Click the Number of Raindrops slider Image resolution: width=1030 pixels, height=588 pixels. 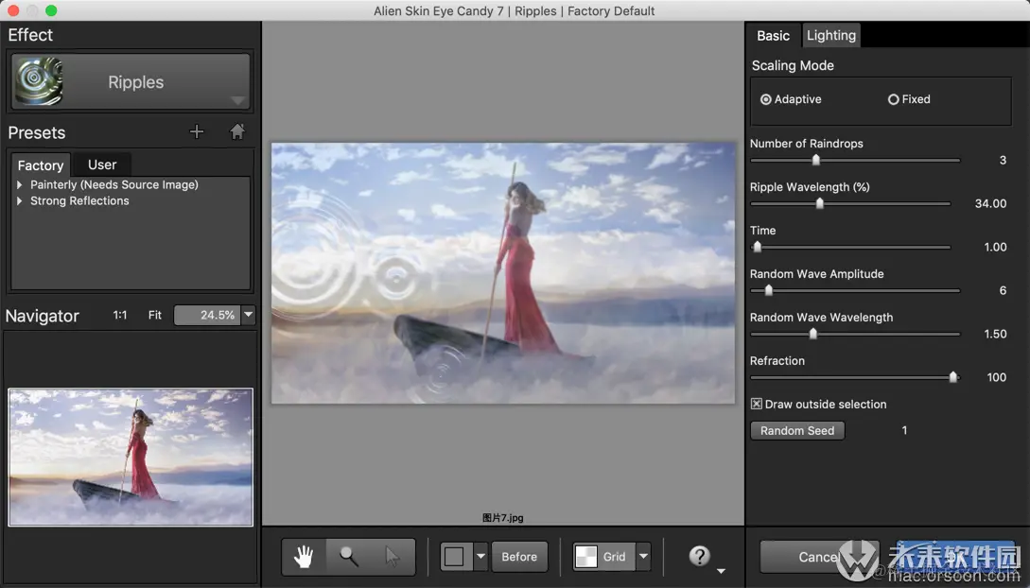855,160
